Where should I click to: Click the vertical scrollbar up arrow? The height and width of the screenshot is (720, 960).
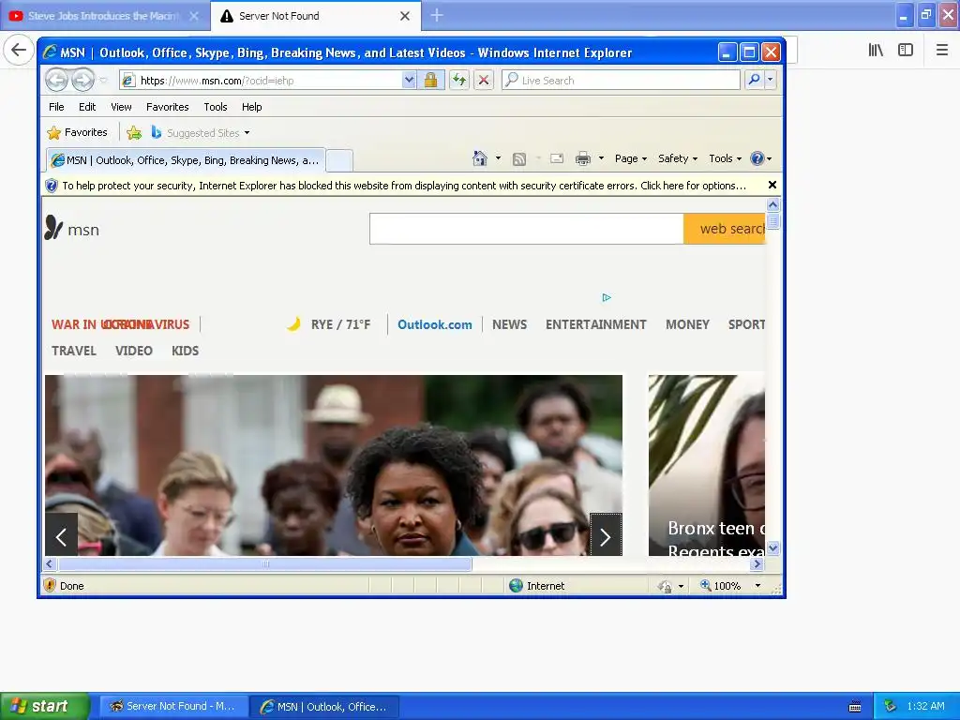[773, 204]
